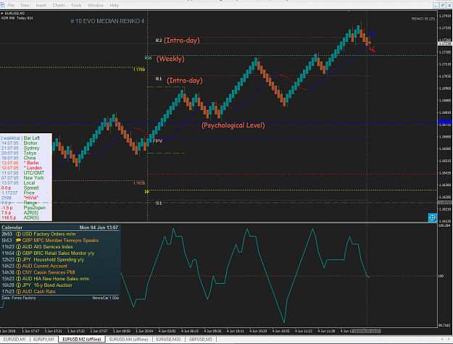Viewport: 453px width, 344px height.
Task: Open the Tools menu
Action: coord(76,5)
